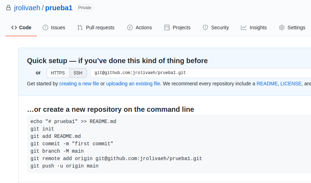Click the Insights graph icon
This screenshot has width=311, height=183.
click(x=244, y=28)
